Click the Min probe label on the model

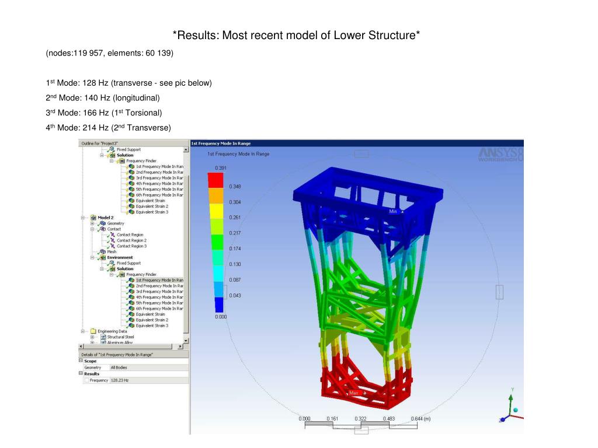coord(393,211)
